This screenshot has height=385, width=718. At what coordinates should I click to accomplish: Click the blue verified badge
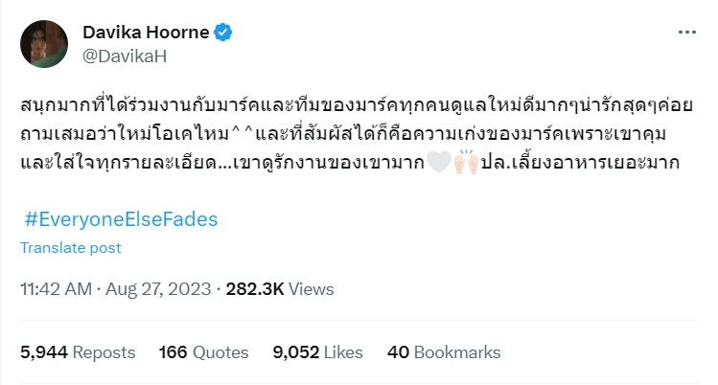pyautogui.click(x=223, y=33)
